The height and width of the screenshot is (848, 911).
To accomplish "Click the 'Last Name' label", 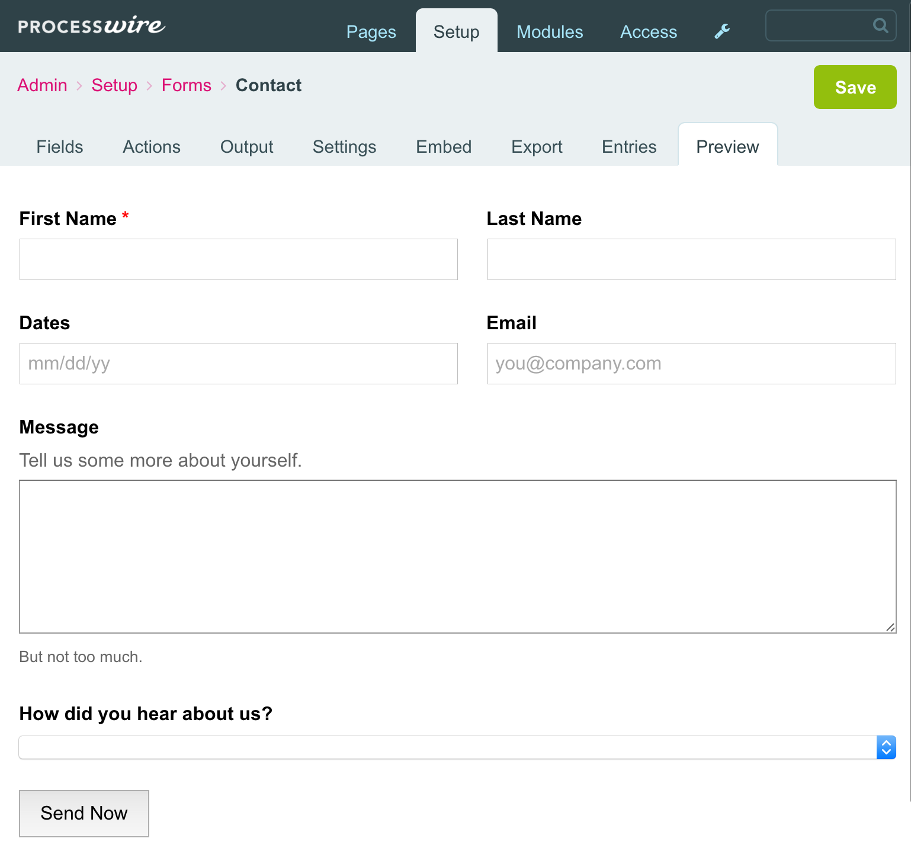I will coord(534,219).
